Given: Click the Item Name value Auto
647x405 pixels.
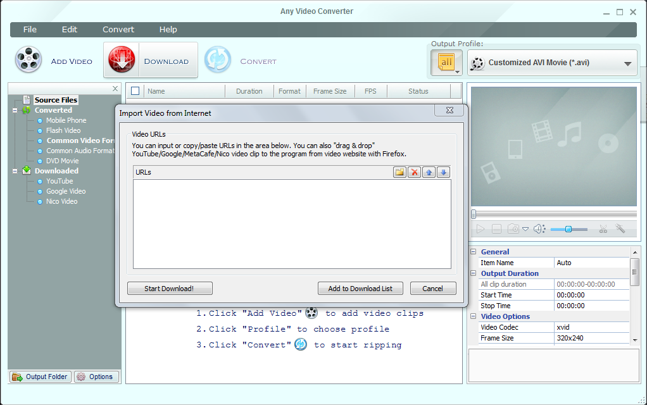Looking at the screenshot, I should 591,263.
